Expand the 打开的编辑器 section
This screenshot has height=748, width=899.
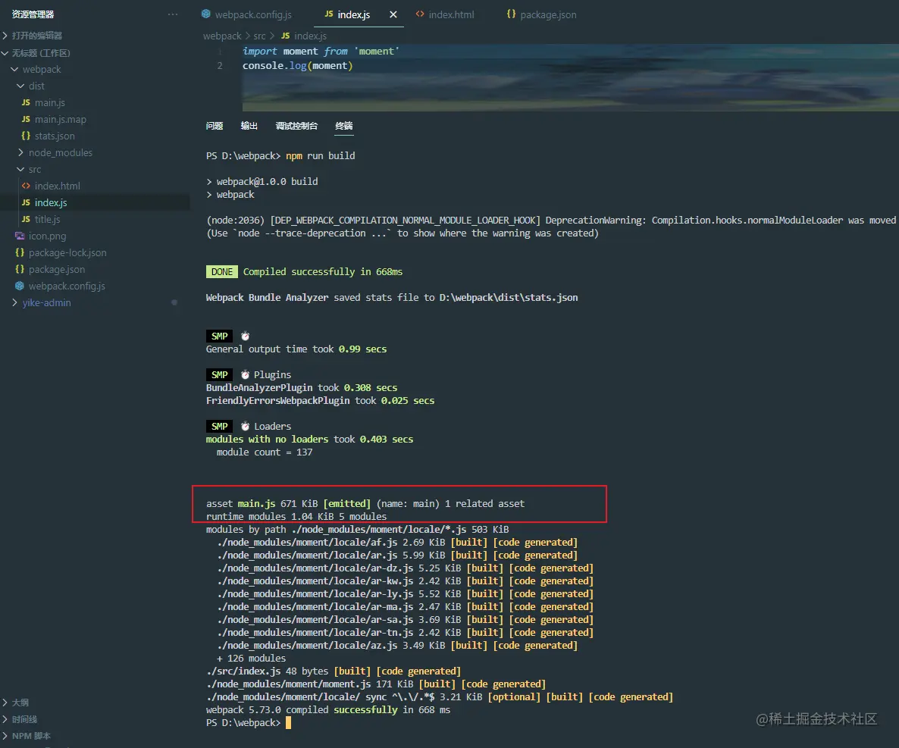pos(5,36)
